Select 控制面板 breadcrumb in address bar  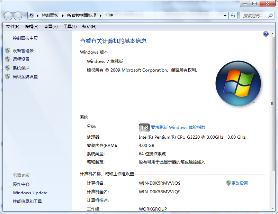pyautogui.click(x=50, y=16)
